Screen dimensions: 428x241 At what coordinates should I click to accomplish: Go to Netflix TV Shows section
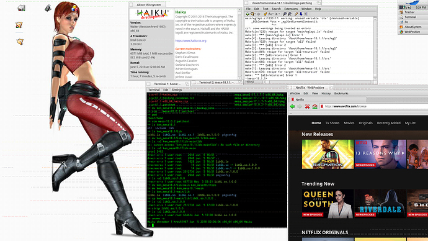coord(332,123)
